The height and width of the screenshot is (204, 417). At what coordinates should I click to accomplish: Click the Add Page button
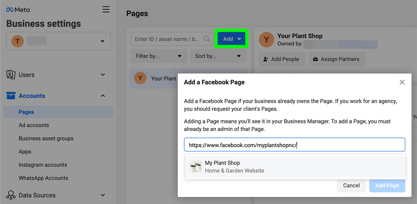pos(387,186)
